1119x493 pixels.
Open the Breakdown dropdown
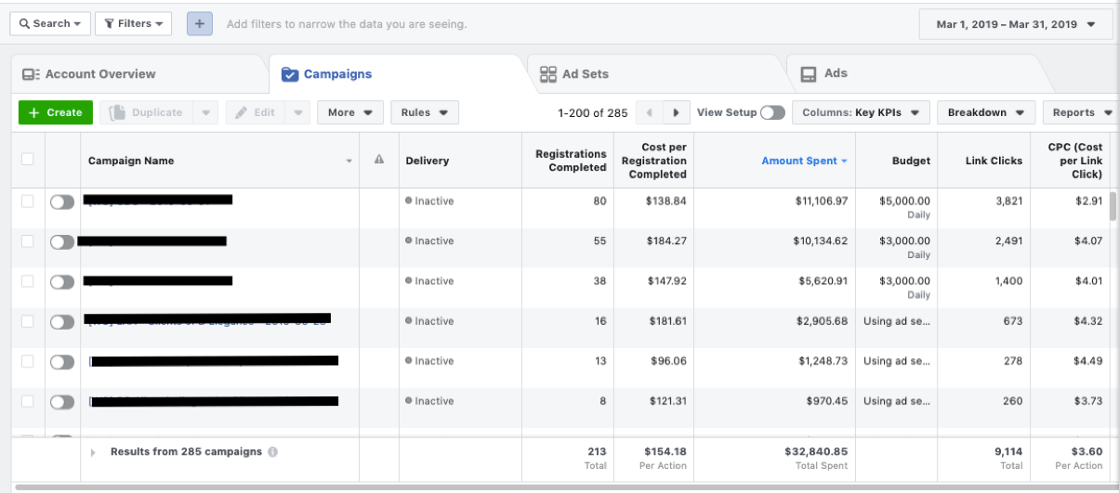coord(986,112)
